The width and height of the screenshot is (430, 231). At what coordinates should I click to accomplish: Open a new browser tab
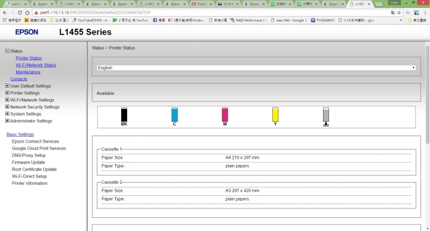point(379,4)
